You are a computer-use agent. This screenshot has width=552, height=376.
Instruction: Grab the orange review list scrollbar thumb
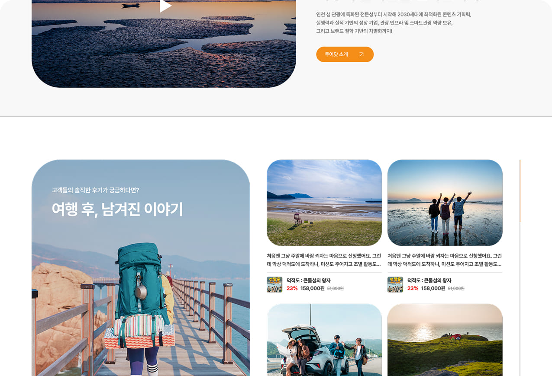tap(520, 191)
